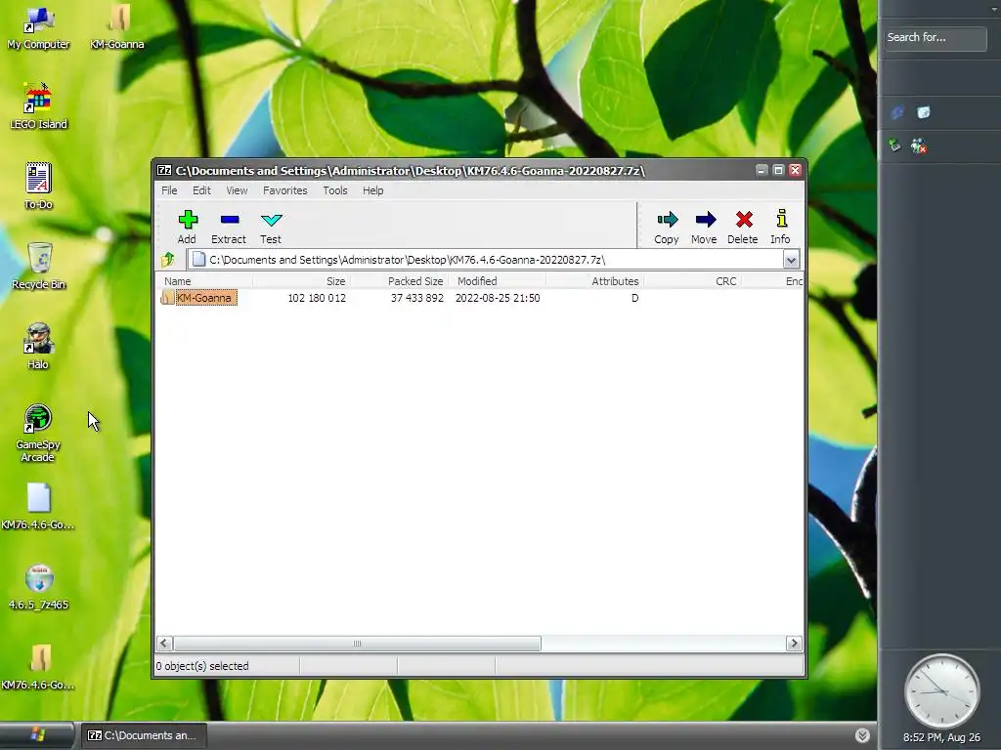Viewport: 1001px width, 750px height.
Task: Expand the address bar path dropdown
Action: click(791, 260)
